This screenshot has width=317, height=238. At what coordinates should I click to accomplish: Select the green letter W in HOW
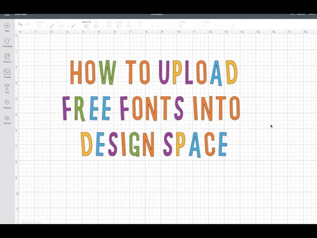107,72
